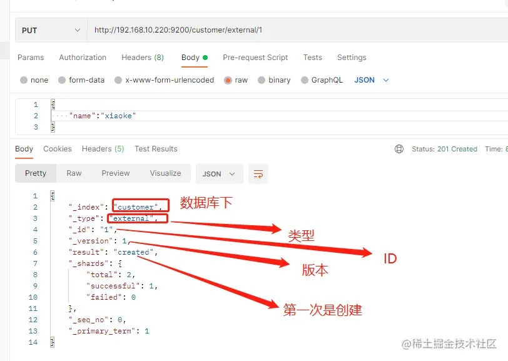Image resolution: width=508 pixels, height=361 pixels.
Task: Switch to the Tests tab
Action: click(313, 58)
